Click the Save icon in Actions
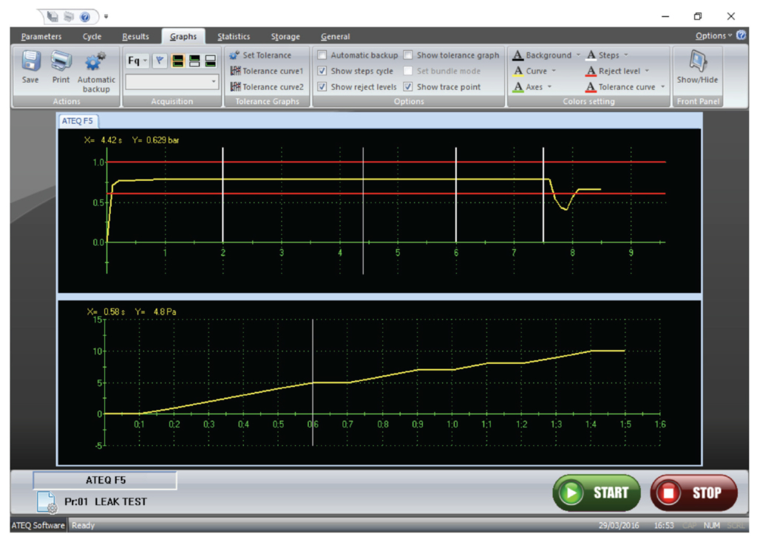757x539 pixels. tap(30, 62)
